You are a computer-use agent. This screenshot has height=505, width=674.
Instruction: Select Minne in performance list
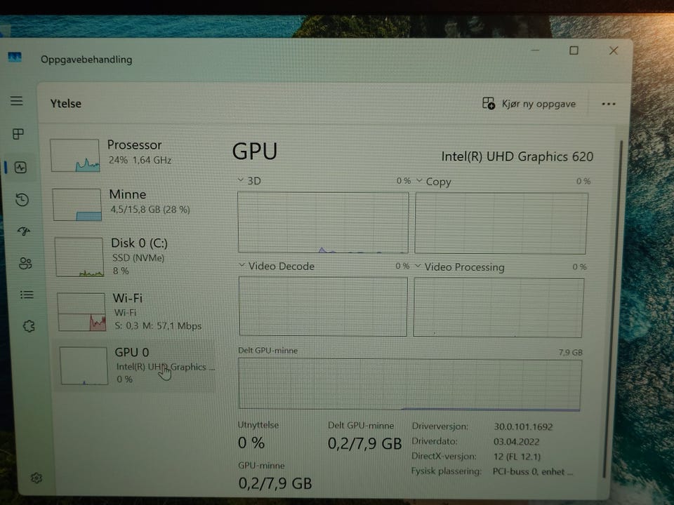point(134,204)
